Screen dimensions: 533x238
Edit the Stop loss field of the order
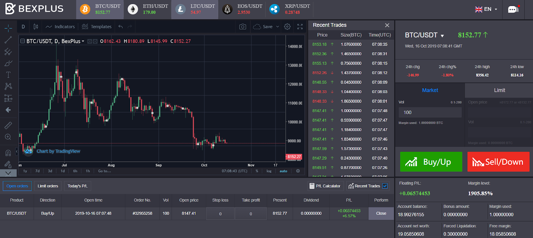[220, 214]
